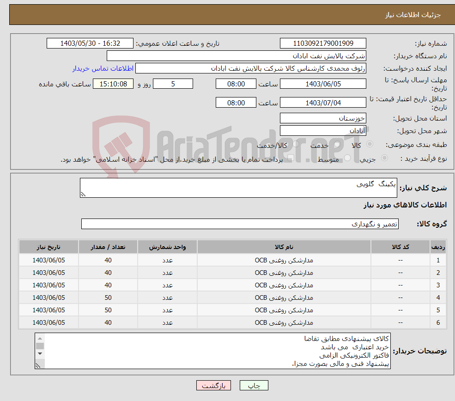
Task: Click the چاپ print button
Action: [x=254, y=385]
